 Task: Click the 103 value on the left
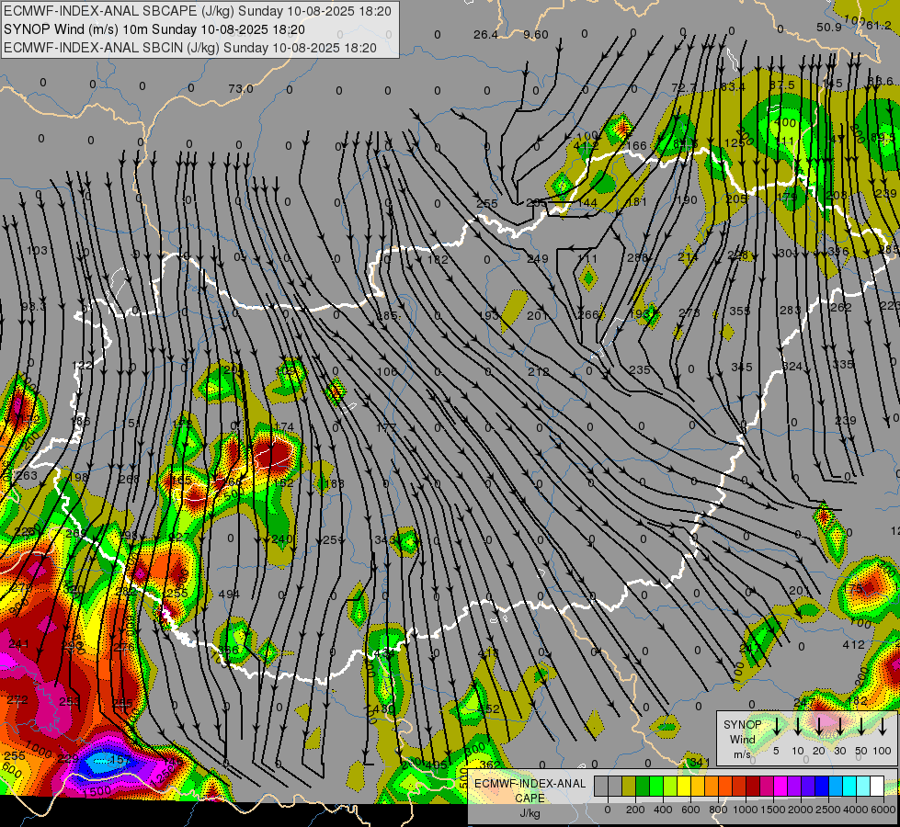[x=37, y=250]
